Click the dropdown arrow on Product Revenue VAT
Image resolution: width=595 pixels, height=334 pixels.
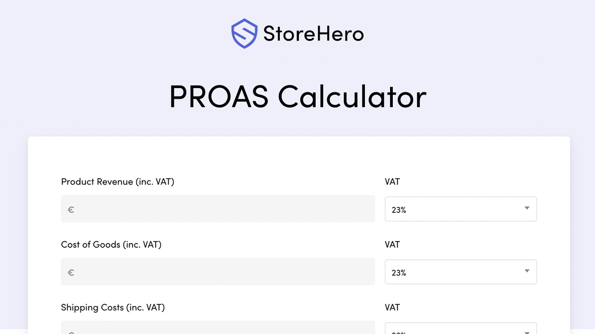click(x=527, y=209)
